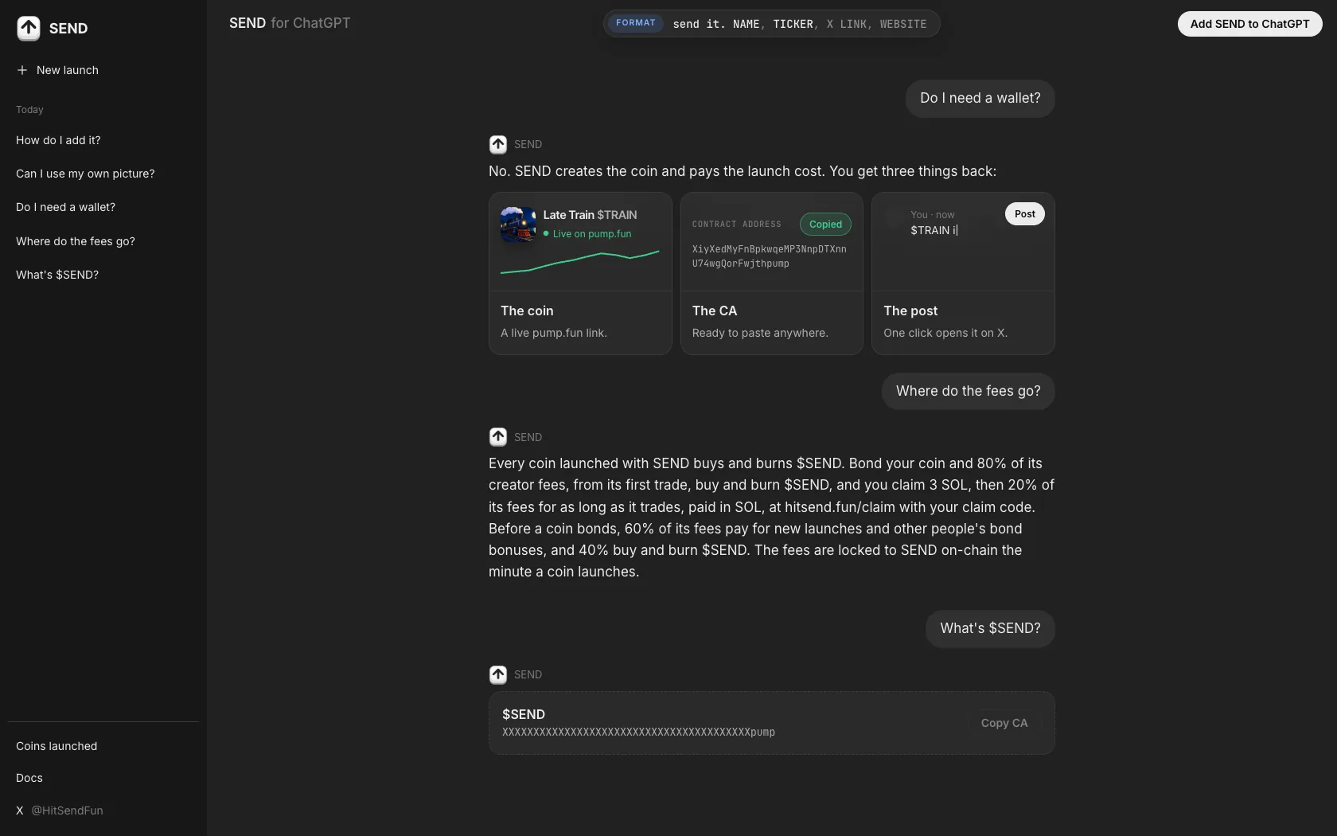The width and height of the screenshot is (1337, 836).
Task: Click the $SEND contract address string
Action: coord(638,732)
